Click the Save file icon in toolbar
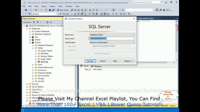200x112 pixels. pyautogui.click(x=50, y=10)
